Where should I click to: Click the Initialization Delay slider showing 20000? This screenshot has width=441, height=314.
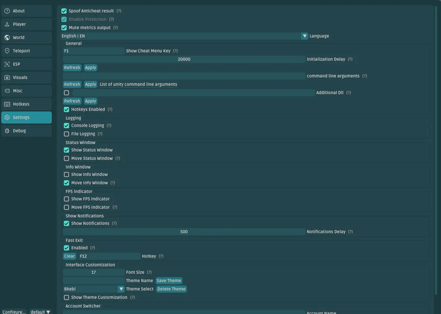click(184, 59)
